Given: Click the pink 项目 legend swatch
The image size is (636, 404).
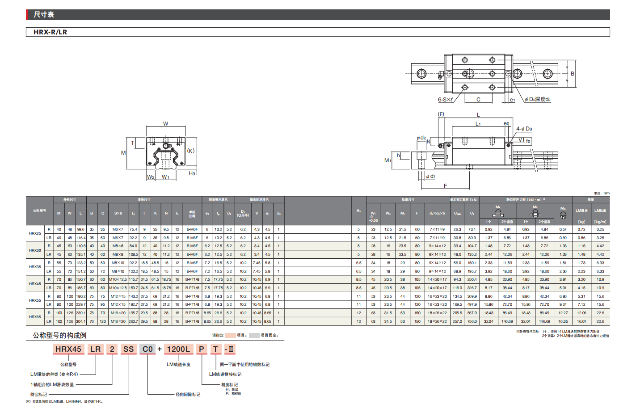Looking at the screenshot, I should click(230, 335).
